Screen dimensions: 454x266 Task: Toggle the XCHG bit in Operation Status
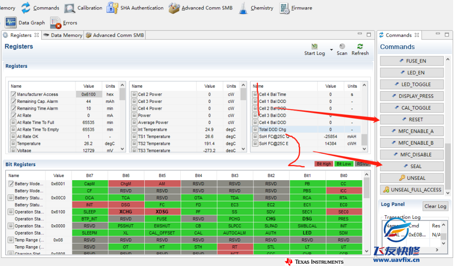(x=126, y=212)
